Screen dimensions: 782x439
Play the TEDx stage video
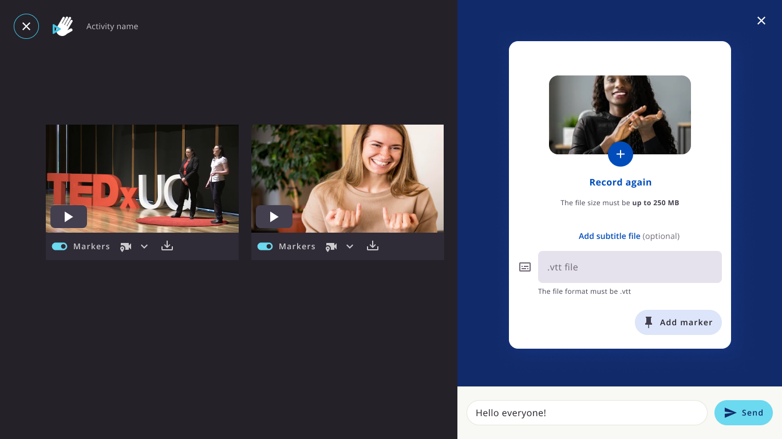(69, 217)
